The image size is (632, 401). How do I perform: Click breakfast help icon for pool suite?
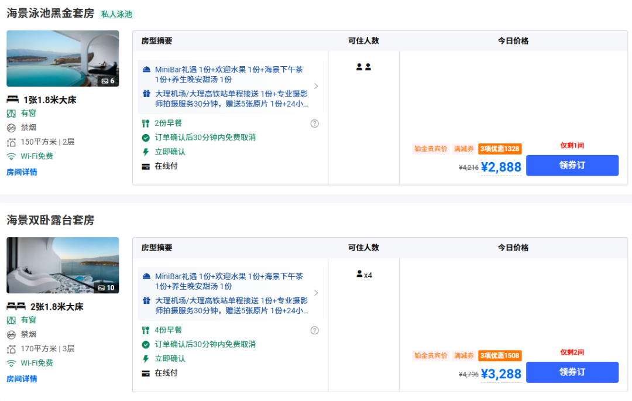[x=314, y=124]
